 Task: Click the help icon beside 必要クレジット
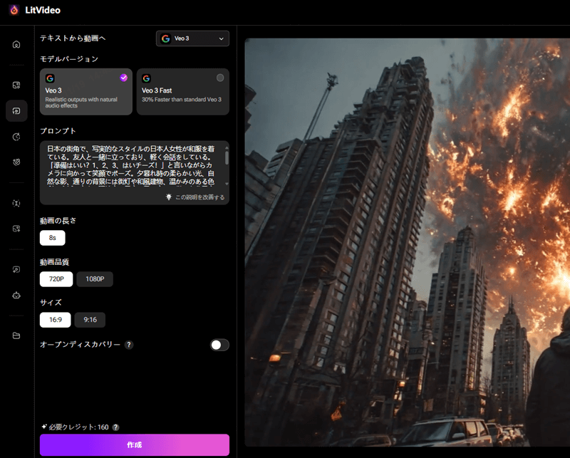pyautogui.click(x=115, y=427)
